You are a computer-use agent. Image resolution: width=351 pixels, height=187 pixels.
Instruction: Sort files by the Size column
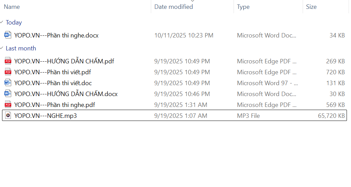coord(311,7)
